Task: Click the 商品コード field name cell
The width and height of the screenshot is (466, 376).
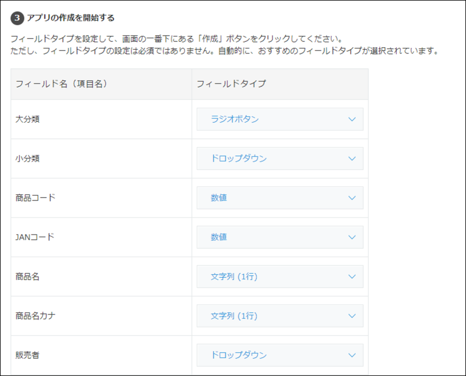Action: pyautogui.click(x=101, y=198)
